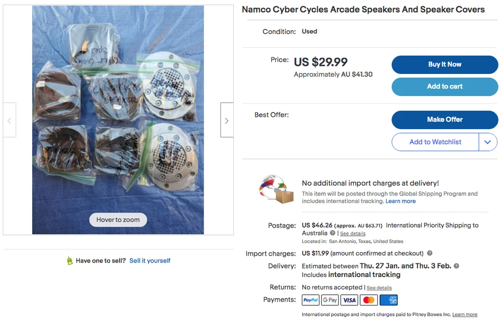Show the next product image

coord(227,120)
